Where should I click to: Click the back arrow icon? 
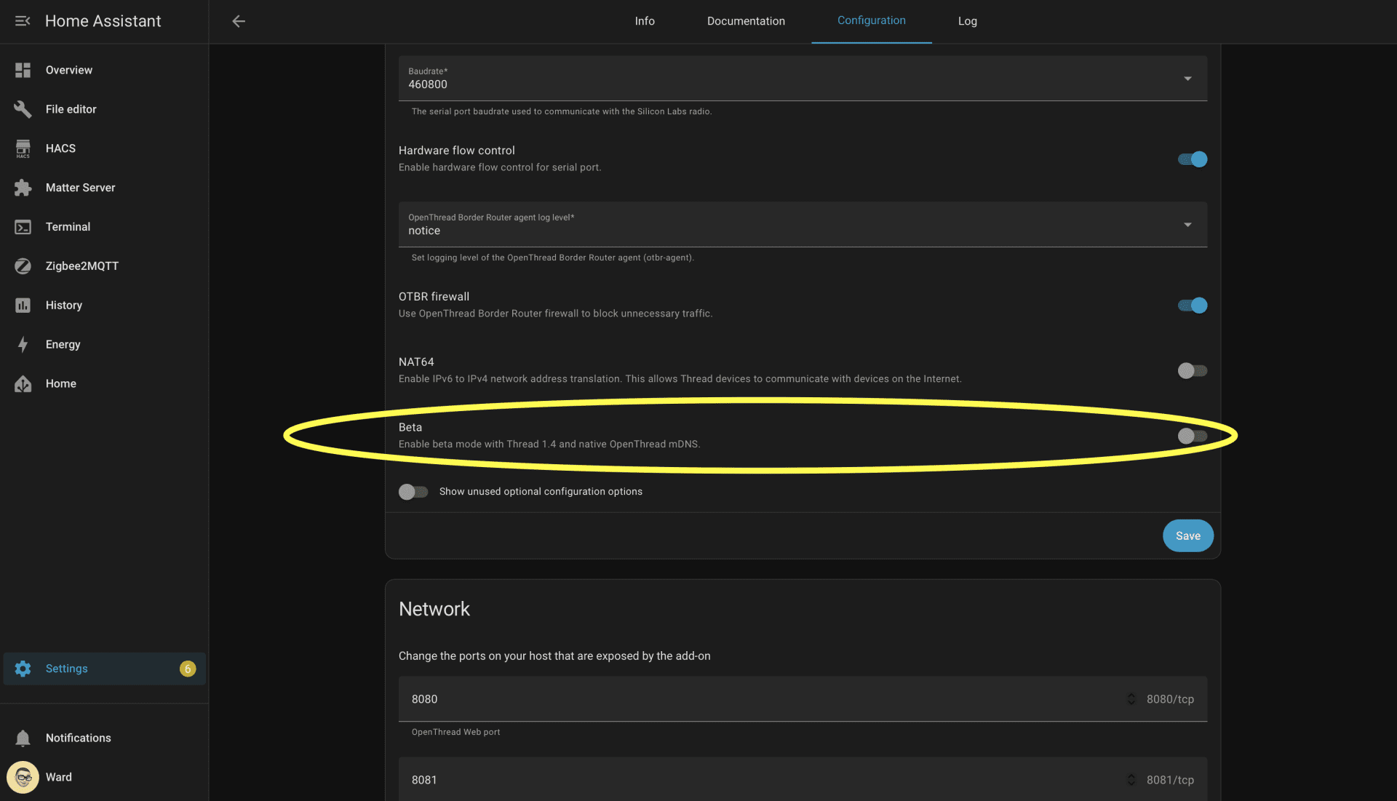pyautogui.click(x=239, y=21)
